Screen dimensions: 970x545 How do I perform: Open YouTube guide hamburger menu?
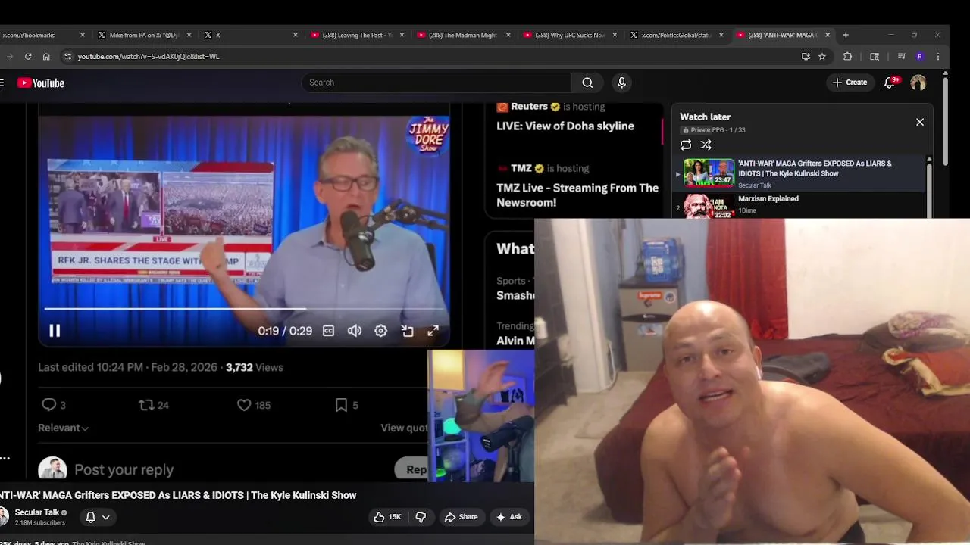[2, 83]
